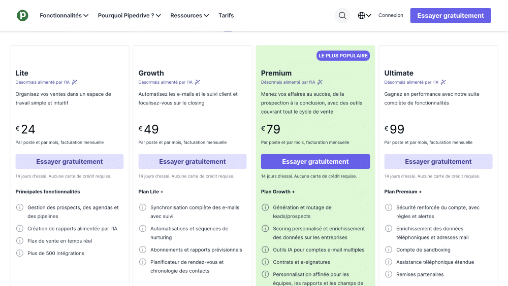
Task: Click the Compte de sandboxing text
Action: pos(423,250)
